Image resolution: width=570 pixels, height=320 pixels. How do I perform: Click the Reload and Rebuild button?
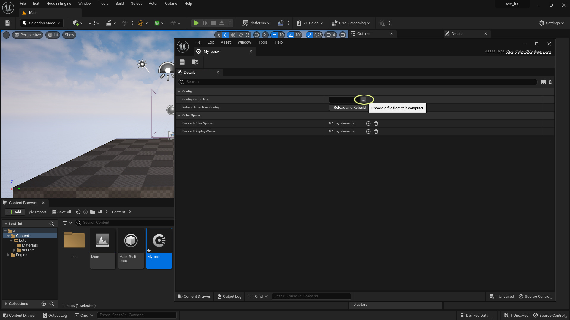[x=349, y=108]
